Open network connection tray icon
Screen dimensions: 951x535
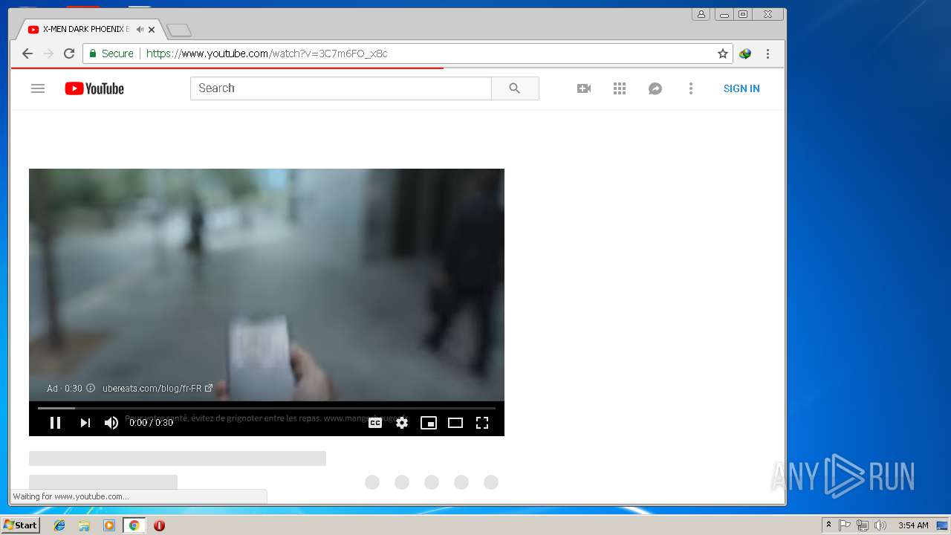(x=862, y=525)
